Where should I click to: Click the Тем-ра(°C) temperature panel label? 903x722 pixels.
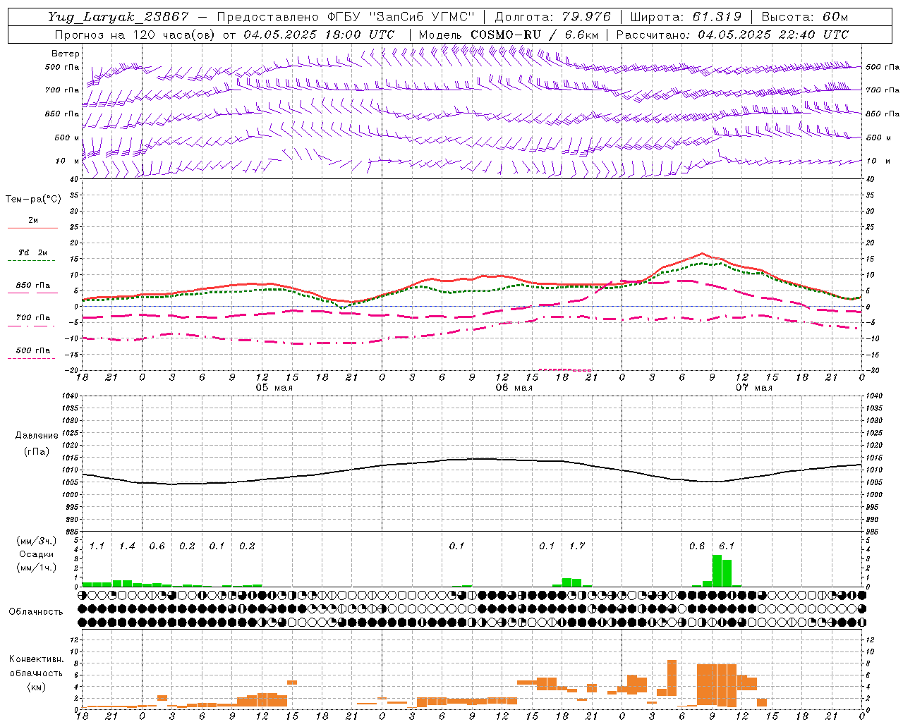(x=33, y=200)
